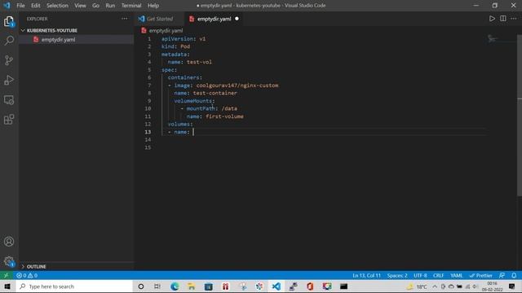Open the Run menu

click(x=110, y=6)
